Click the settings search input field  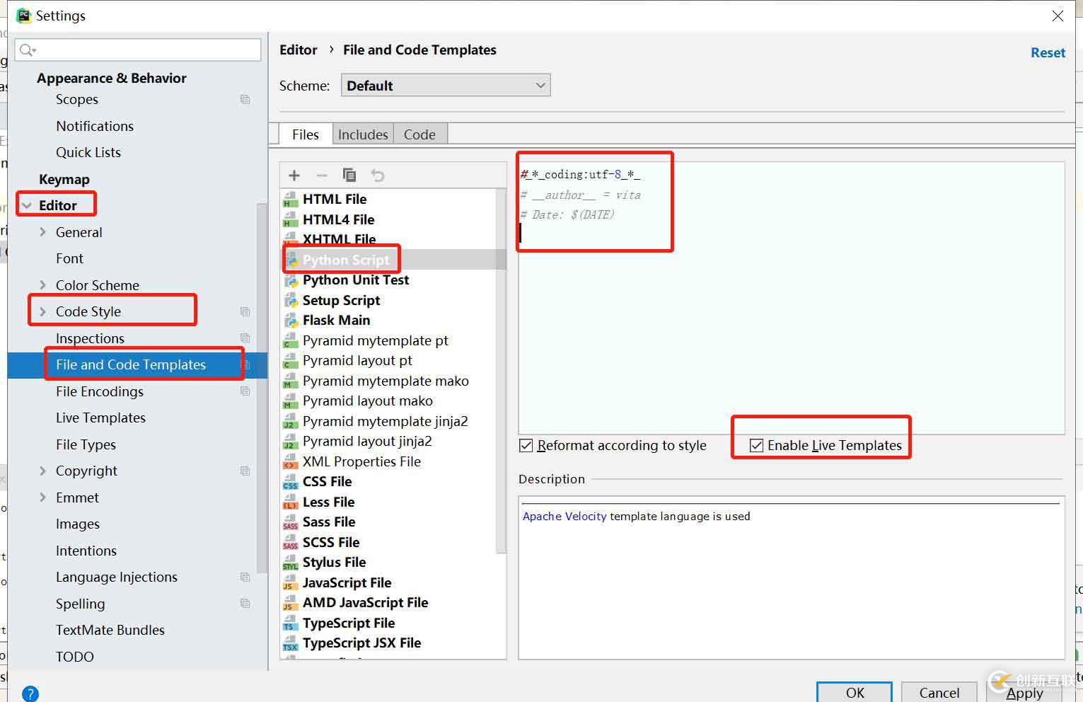click(138, 50)
